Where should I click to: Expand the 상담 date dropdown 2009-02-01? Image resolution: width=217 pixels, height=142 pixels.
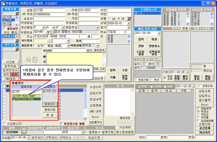(x=129, y=23)
